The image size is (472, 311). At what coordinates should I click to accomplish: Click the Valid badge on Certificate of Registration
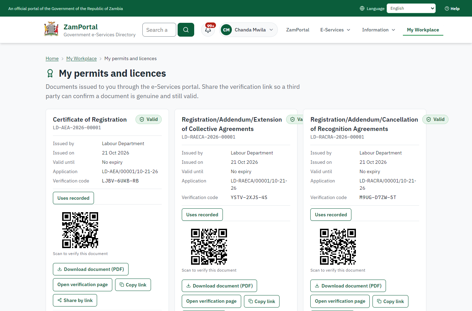(149, 120)
